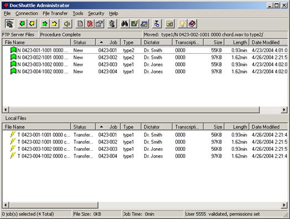
Task: Click the blue workflow diagram icon
Action: [157, 24]
